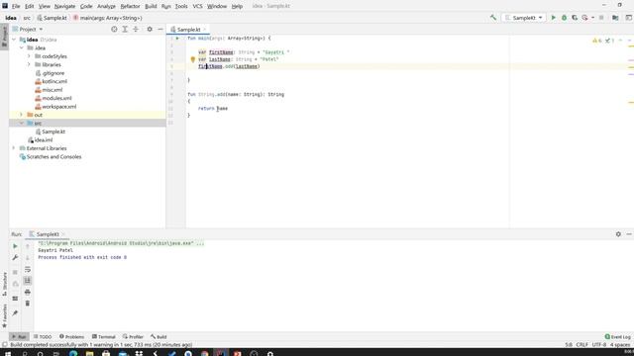The width and height of the screenshot is (634, 356).
Task: Select opened file target icon in Project panel
Action: 114,29
